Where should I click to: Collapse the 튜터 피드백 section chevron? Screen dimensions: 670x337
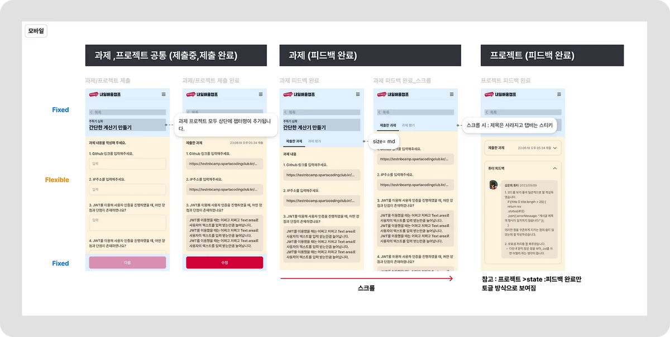coord(555,168)
